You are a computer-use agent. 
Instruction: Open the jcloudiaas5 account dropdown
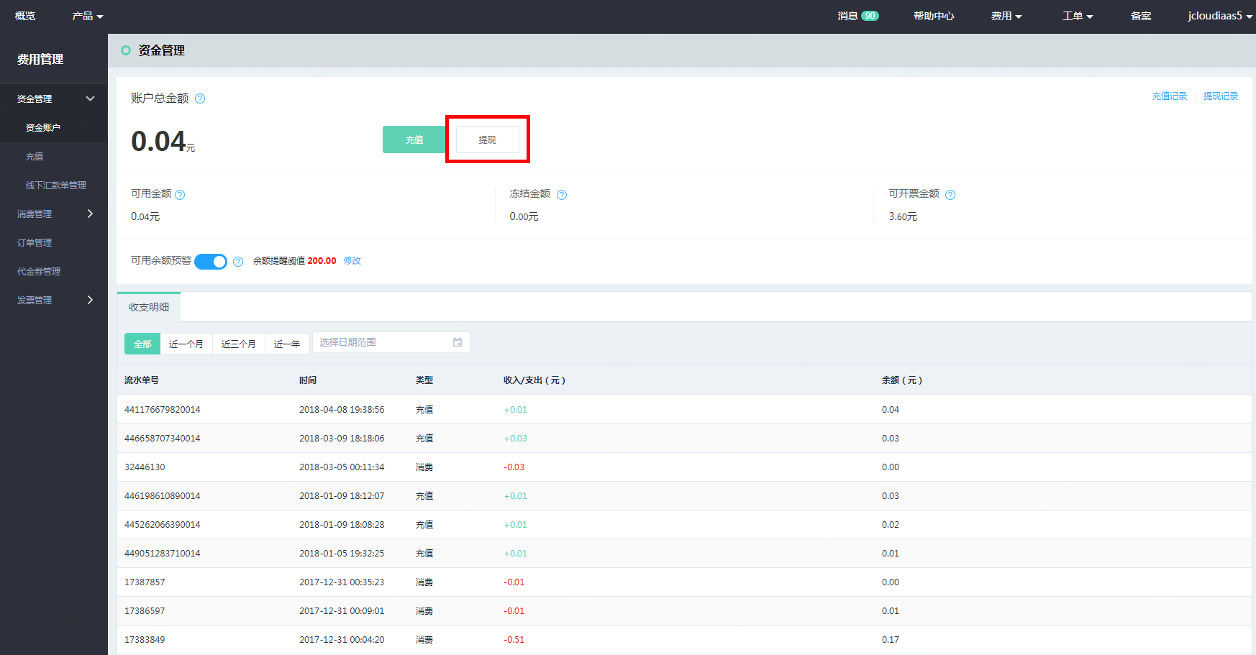click(x=1219, y=16)
